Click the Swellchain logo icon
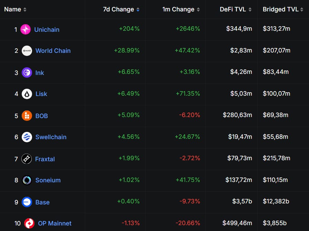This screenshot has width=309, height=231. [27, 137]
